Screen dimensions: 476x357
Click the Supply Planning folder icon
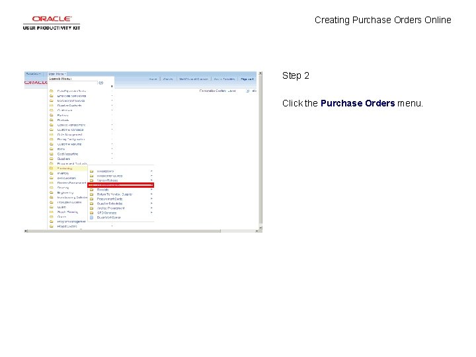(x=52, y=212)
